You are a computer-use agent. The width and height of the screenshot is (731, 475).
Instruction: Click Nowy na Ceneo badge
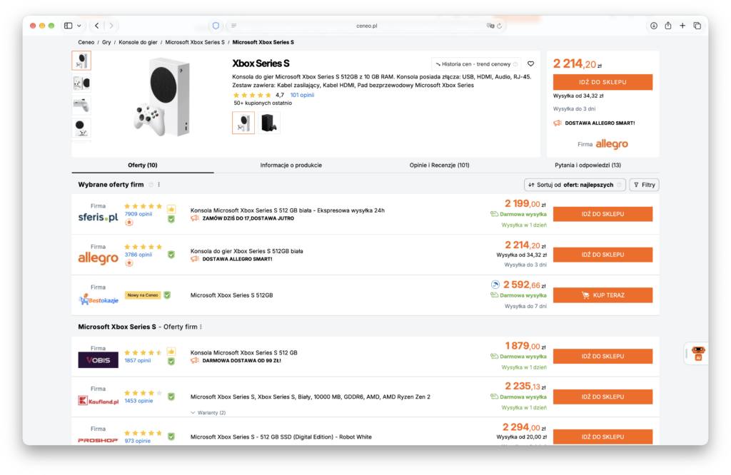click(x=143, y=295)
